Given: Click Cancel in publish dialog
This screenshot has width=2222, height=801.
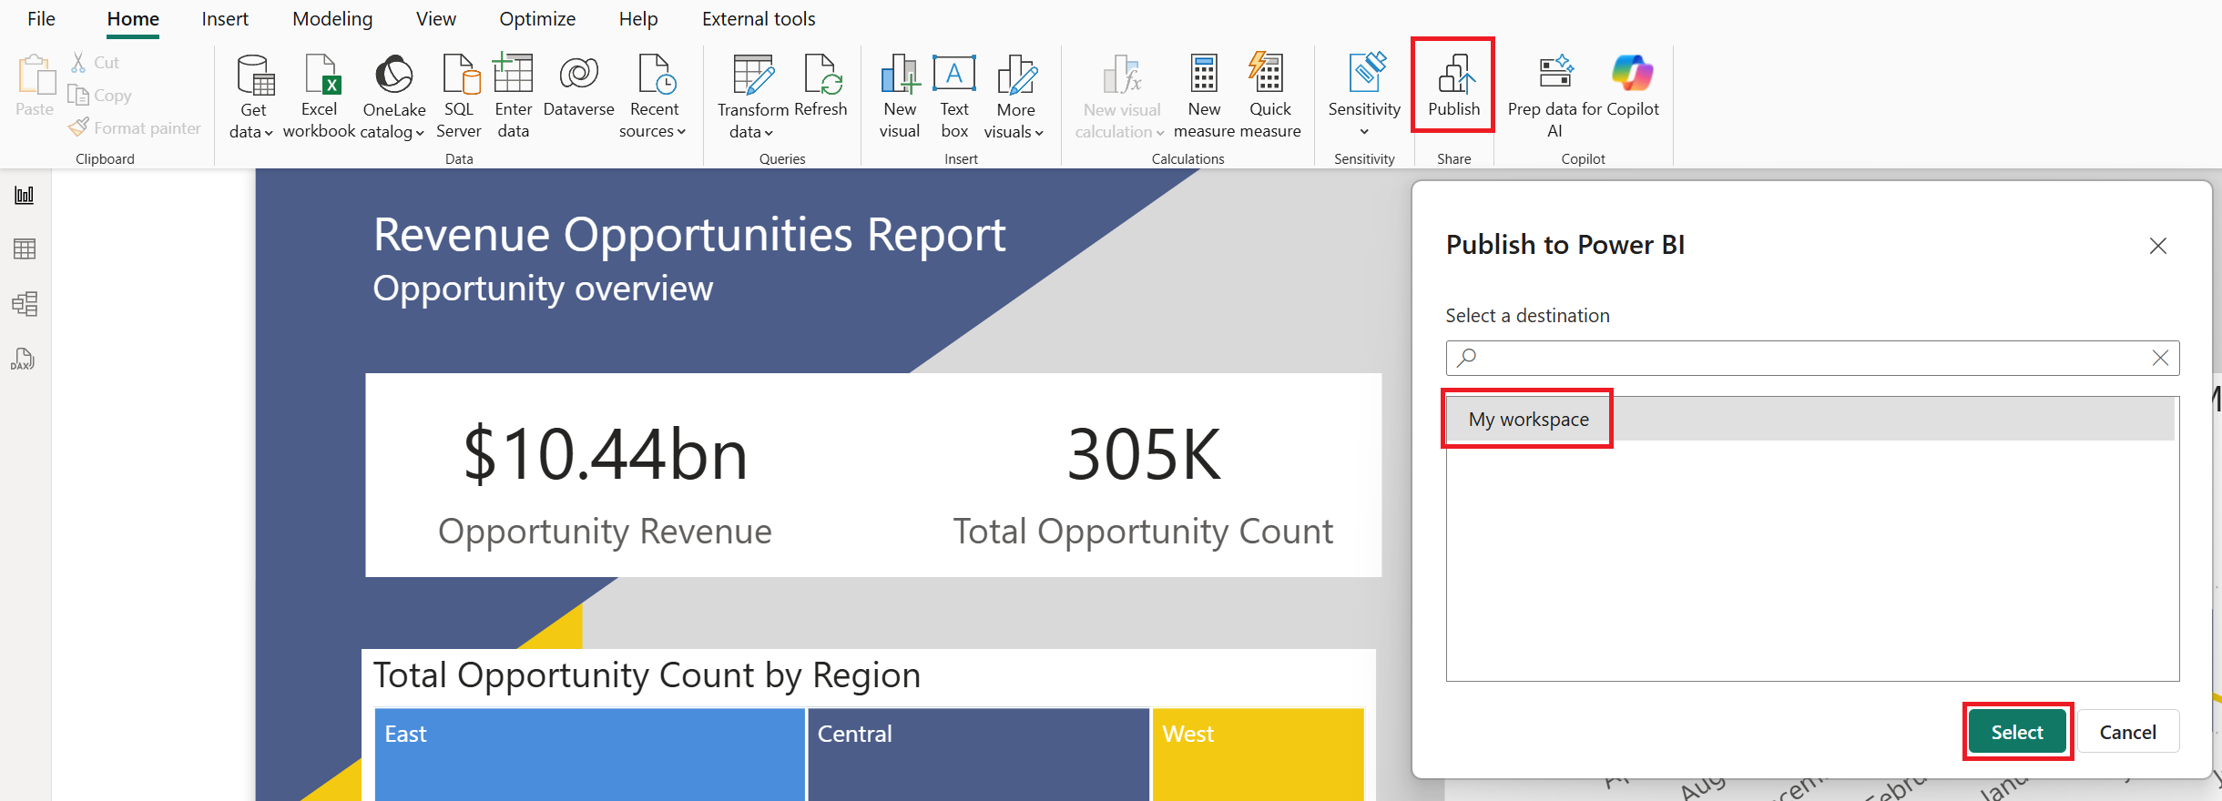Looking at the screenshot, I should tap(2127, 732).
